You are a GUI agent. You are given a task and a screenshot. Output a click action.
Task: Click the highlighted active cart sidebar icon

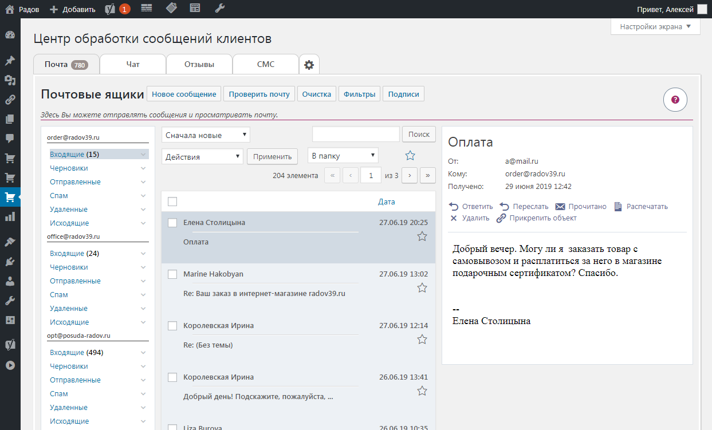[10, 197]
